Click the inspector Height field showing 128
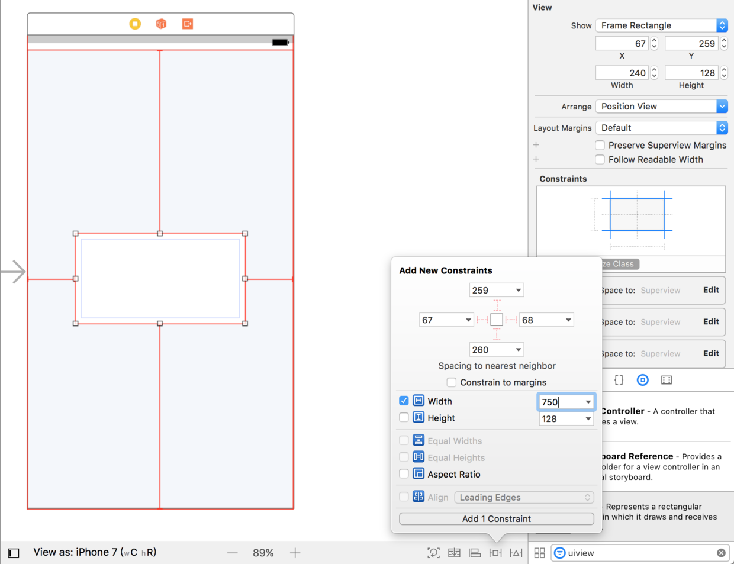 click(691, 73)
